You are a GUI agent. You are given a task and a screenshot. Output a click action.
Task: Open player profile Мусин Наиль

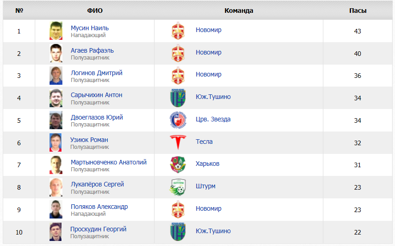[x=89, y=28]
